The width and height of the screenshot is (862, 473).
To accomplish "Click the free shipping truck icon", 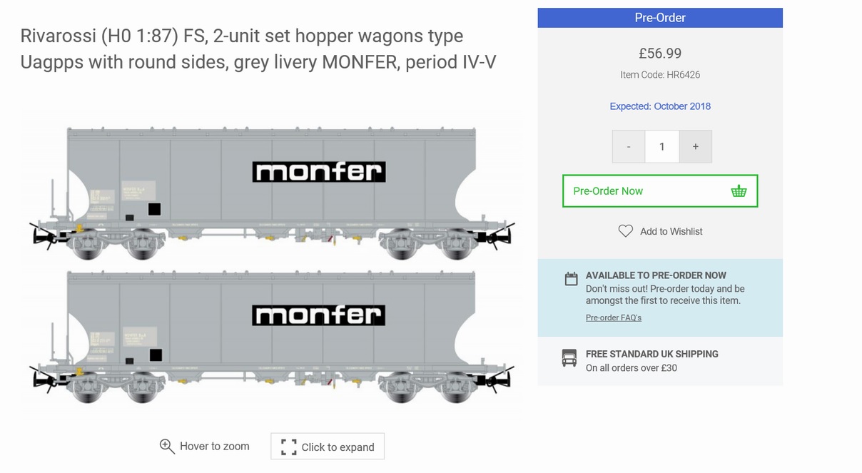I will pos(569,358).
